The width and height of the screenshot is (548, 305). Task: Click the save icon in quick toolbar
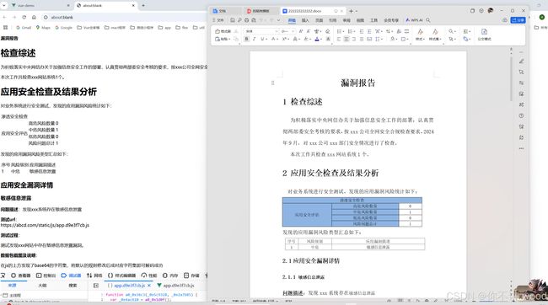coord(233,20)
